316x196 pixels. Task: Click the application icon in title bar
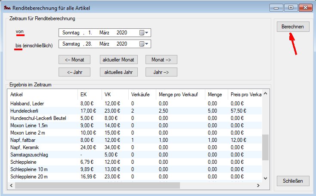click(6, 8)
